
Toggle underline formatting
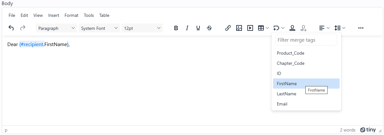(198, 28)
